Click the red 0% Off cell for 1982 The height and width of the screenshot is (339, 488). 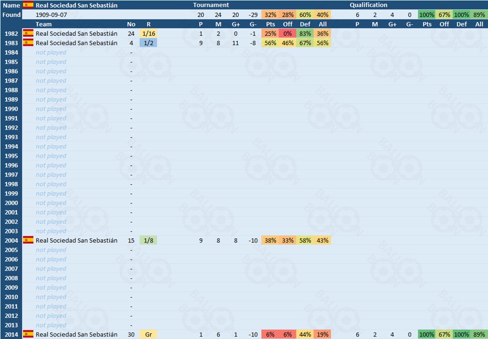[x=288, y=33]
